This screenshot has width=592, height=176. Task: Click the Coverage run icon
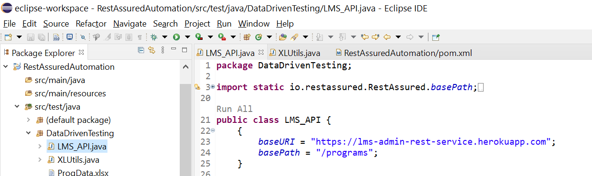click(199, 37)
